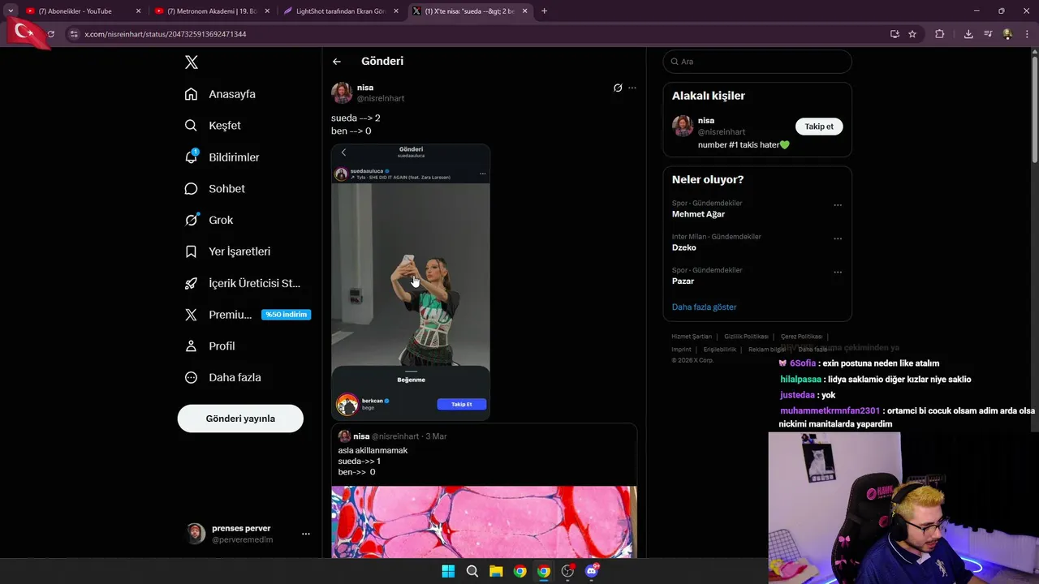
Task: Click Daha fazla göster link
Action: [704, 307]
